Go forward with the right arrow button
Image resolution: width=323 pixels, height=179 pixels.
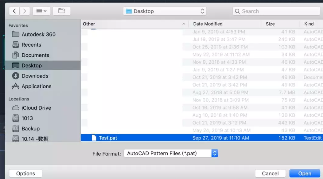coord(25,11)
